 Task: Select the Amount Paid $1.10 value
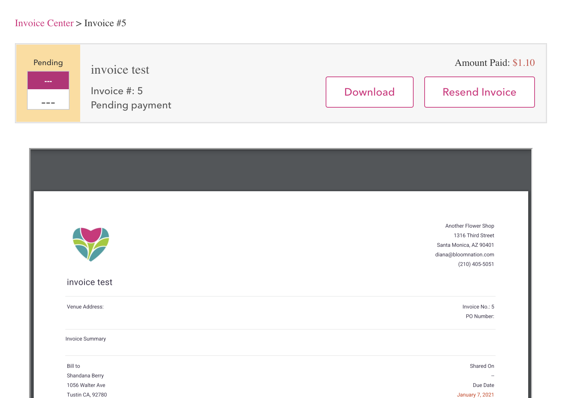coord(524,63)
